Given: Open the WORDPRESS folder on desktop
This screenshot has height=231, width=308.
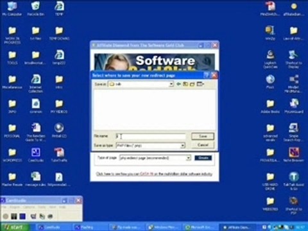Looking at the screenshot, I should (x=12, y=155).
